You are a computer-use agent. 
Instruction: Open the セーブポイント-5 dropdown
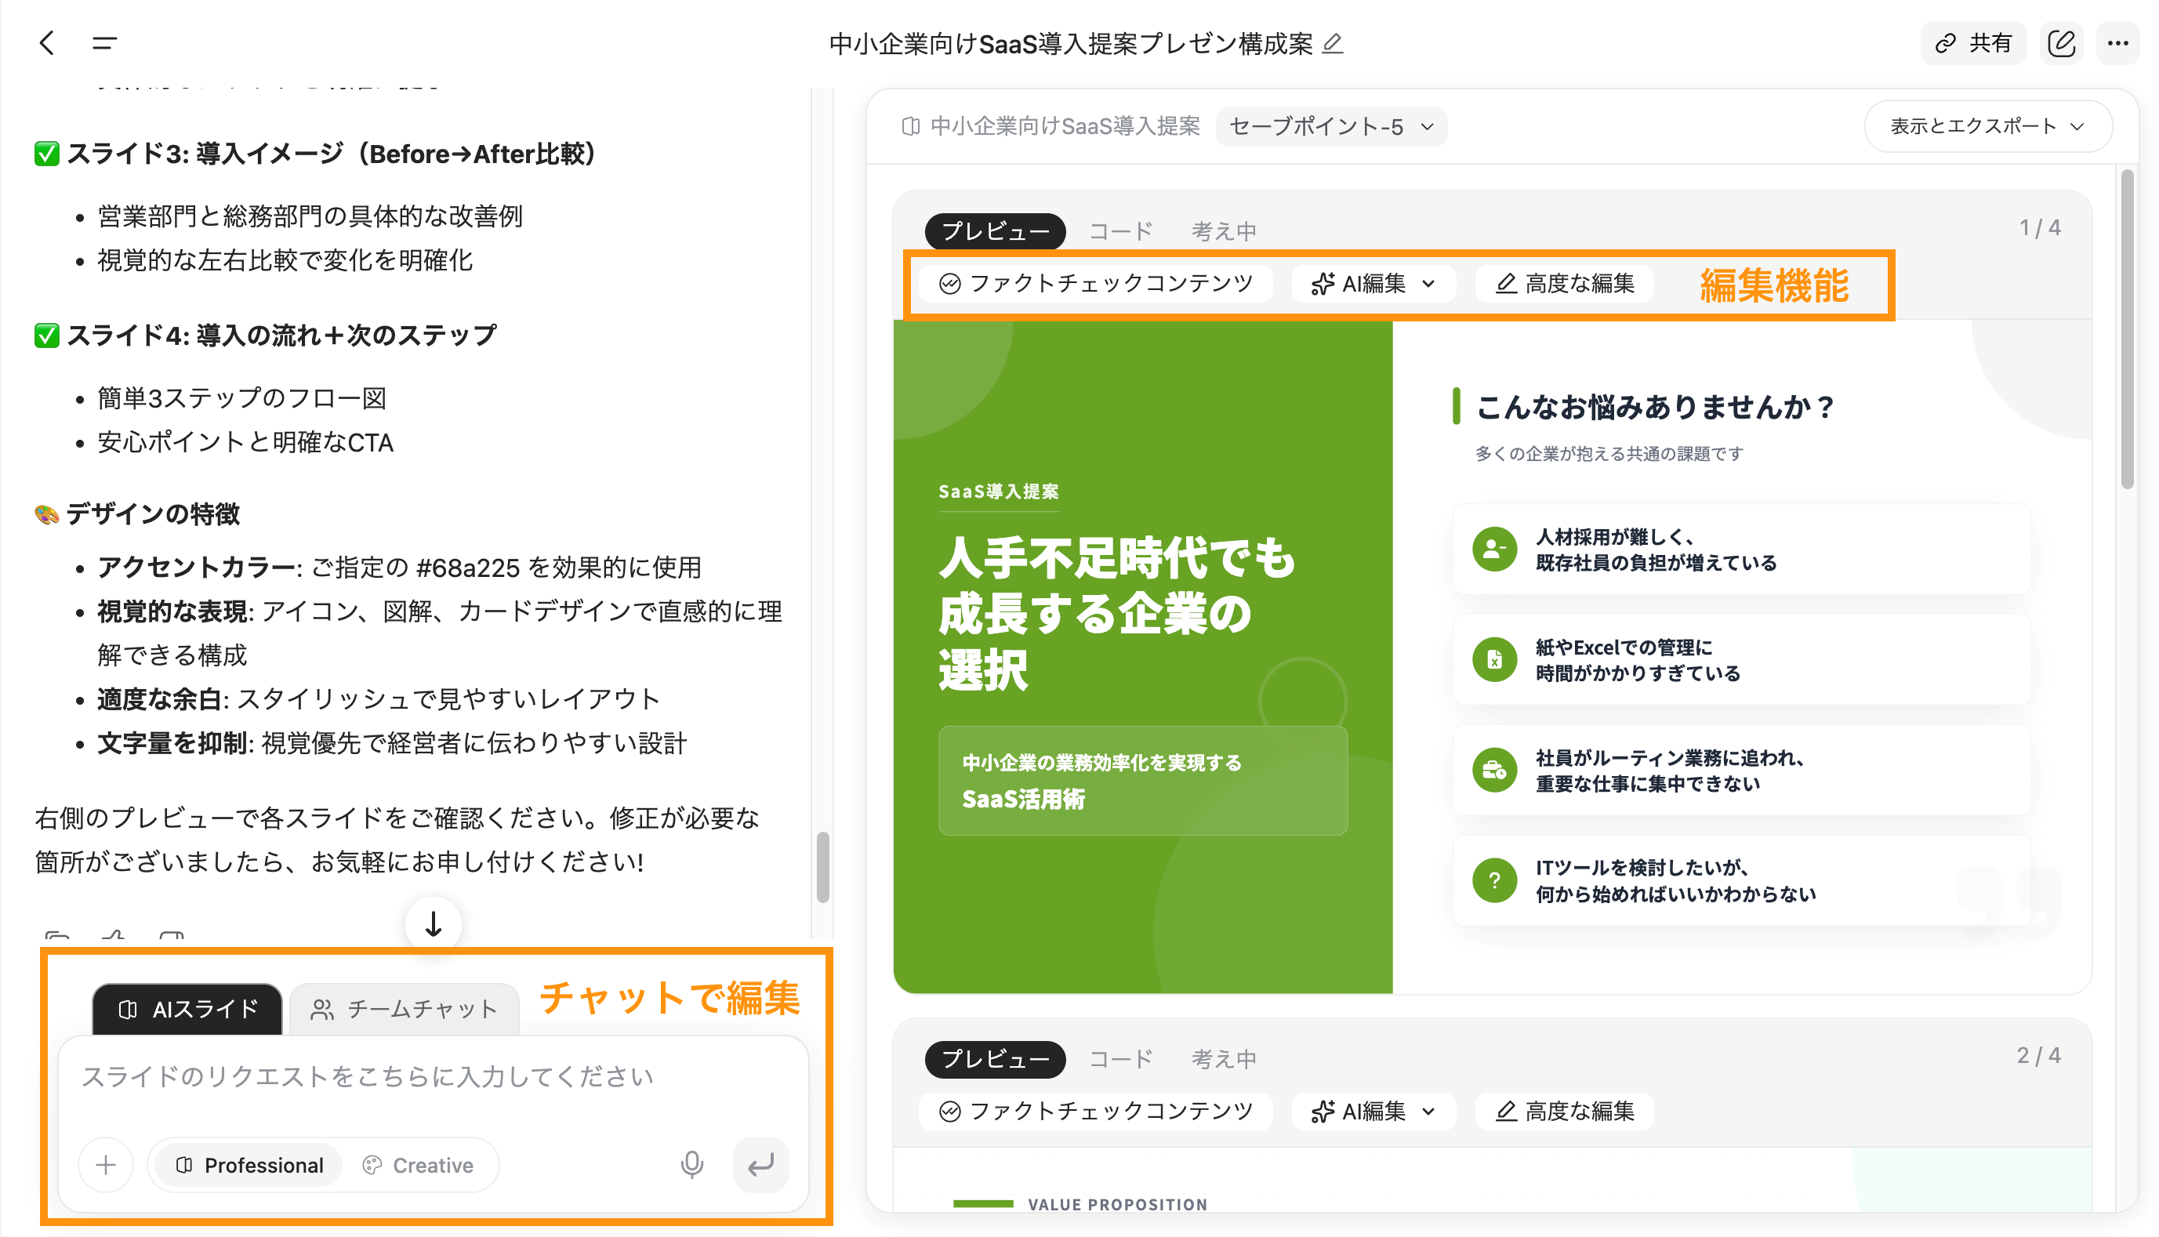pos(1331,125)
